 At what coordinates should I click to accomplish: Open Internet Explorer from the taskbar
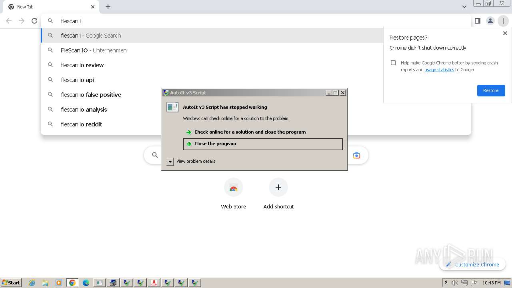pyautogui.click(x=32, y=283)
